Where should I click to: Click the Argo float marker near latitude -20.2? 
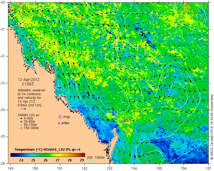click(x=75, y=9)
